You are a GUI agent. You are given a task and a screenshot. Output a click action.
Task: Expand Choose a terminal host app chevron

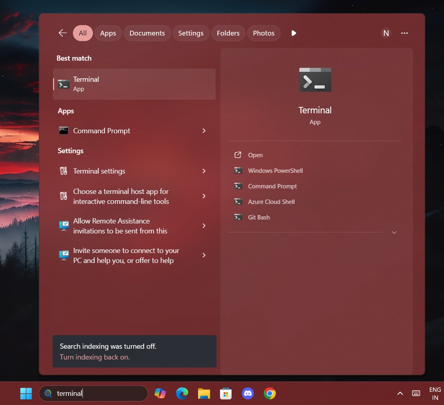pos(204,196)
